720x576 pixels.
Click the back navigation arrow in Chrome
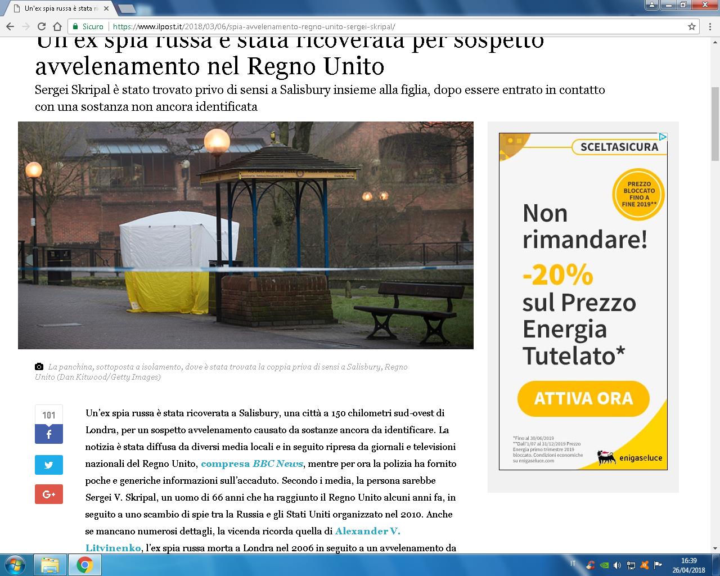[10, 26]
